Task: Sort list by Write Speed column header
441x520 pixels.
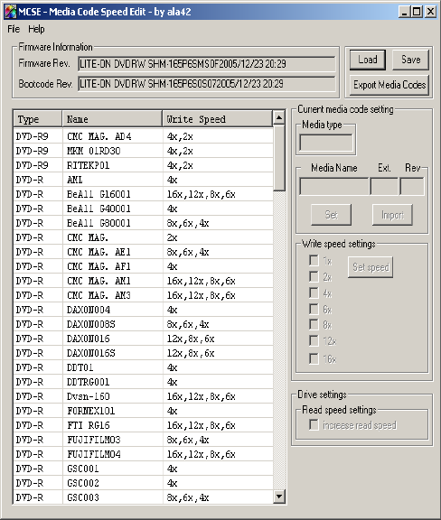Action: tap(218, 119)
